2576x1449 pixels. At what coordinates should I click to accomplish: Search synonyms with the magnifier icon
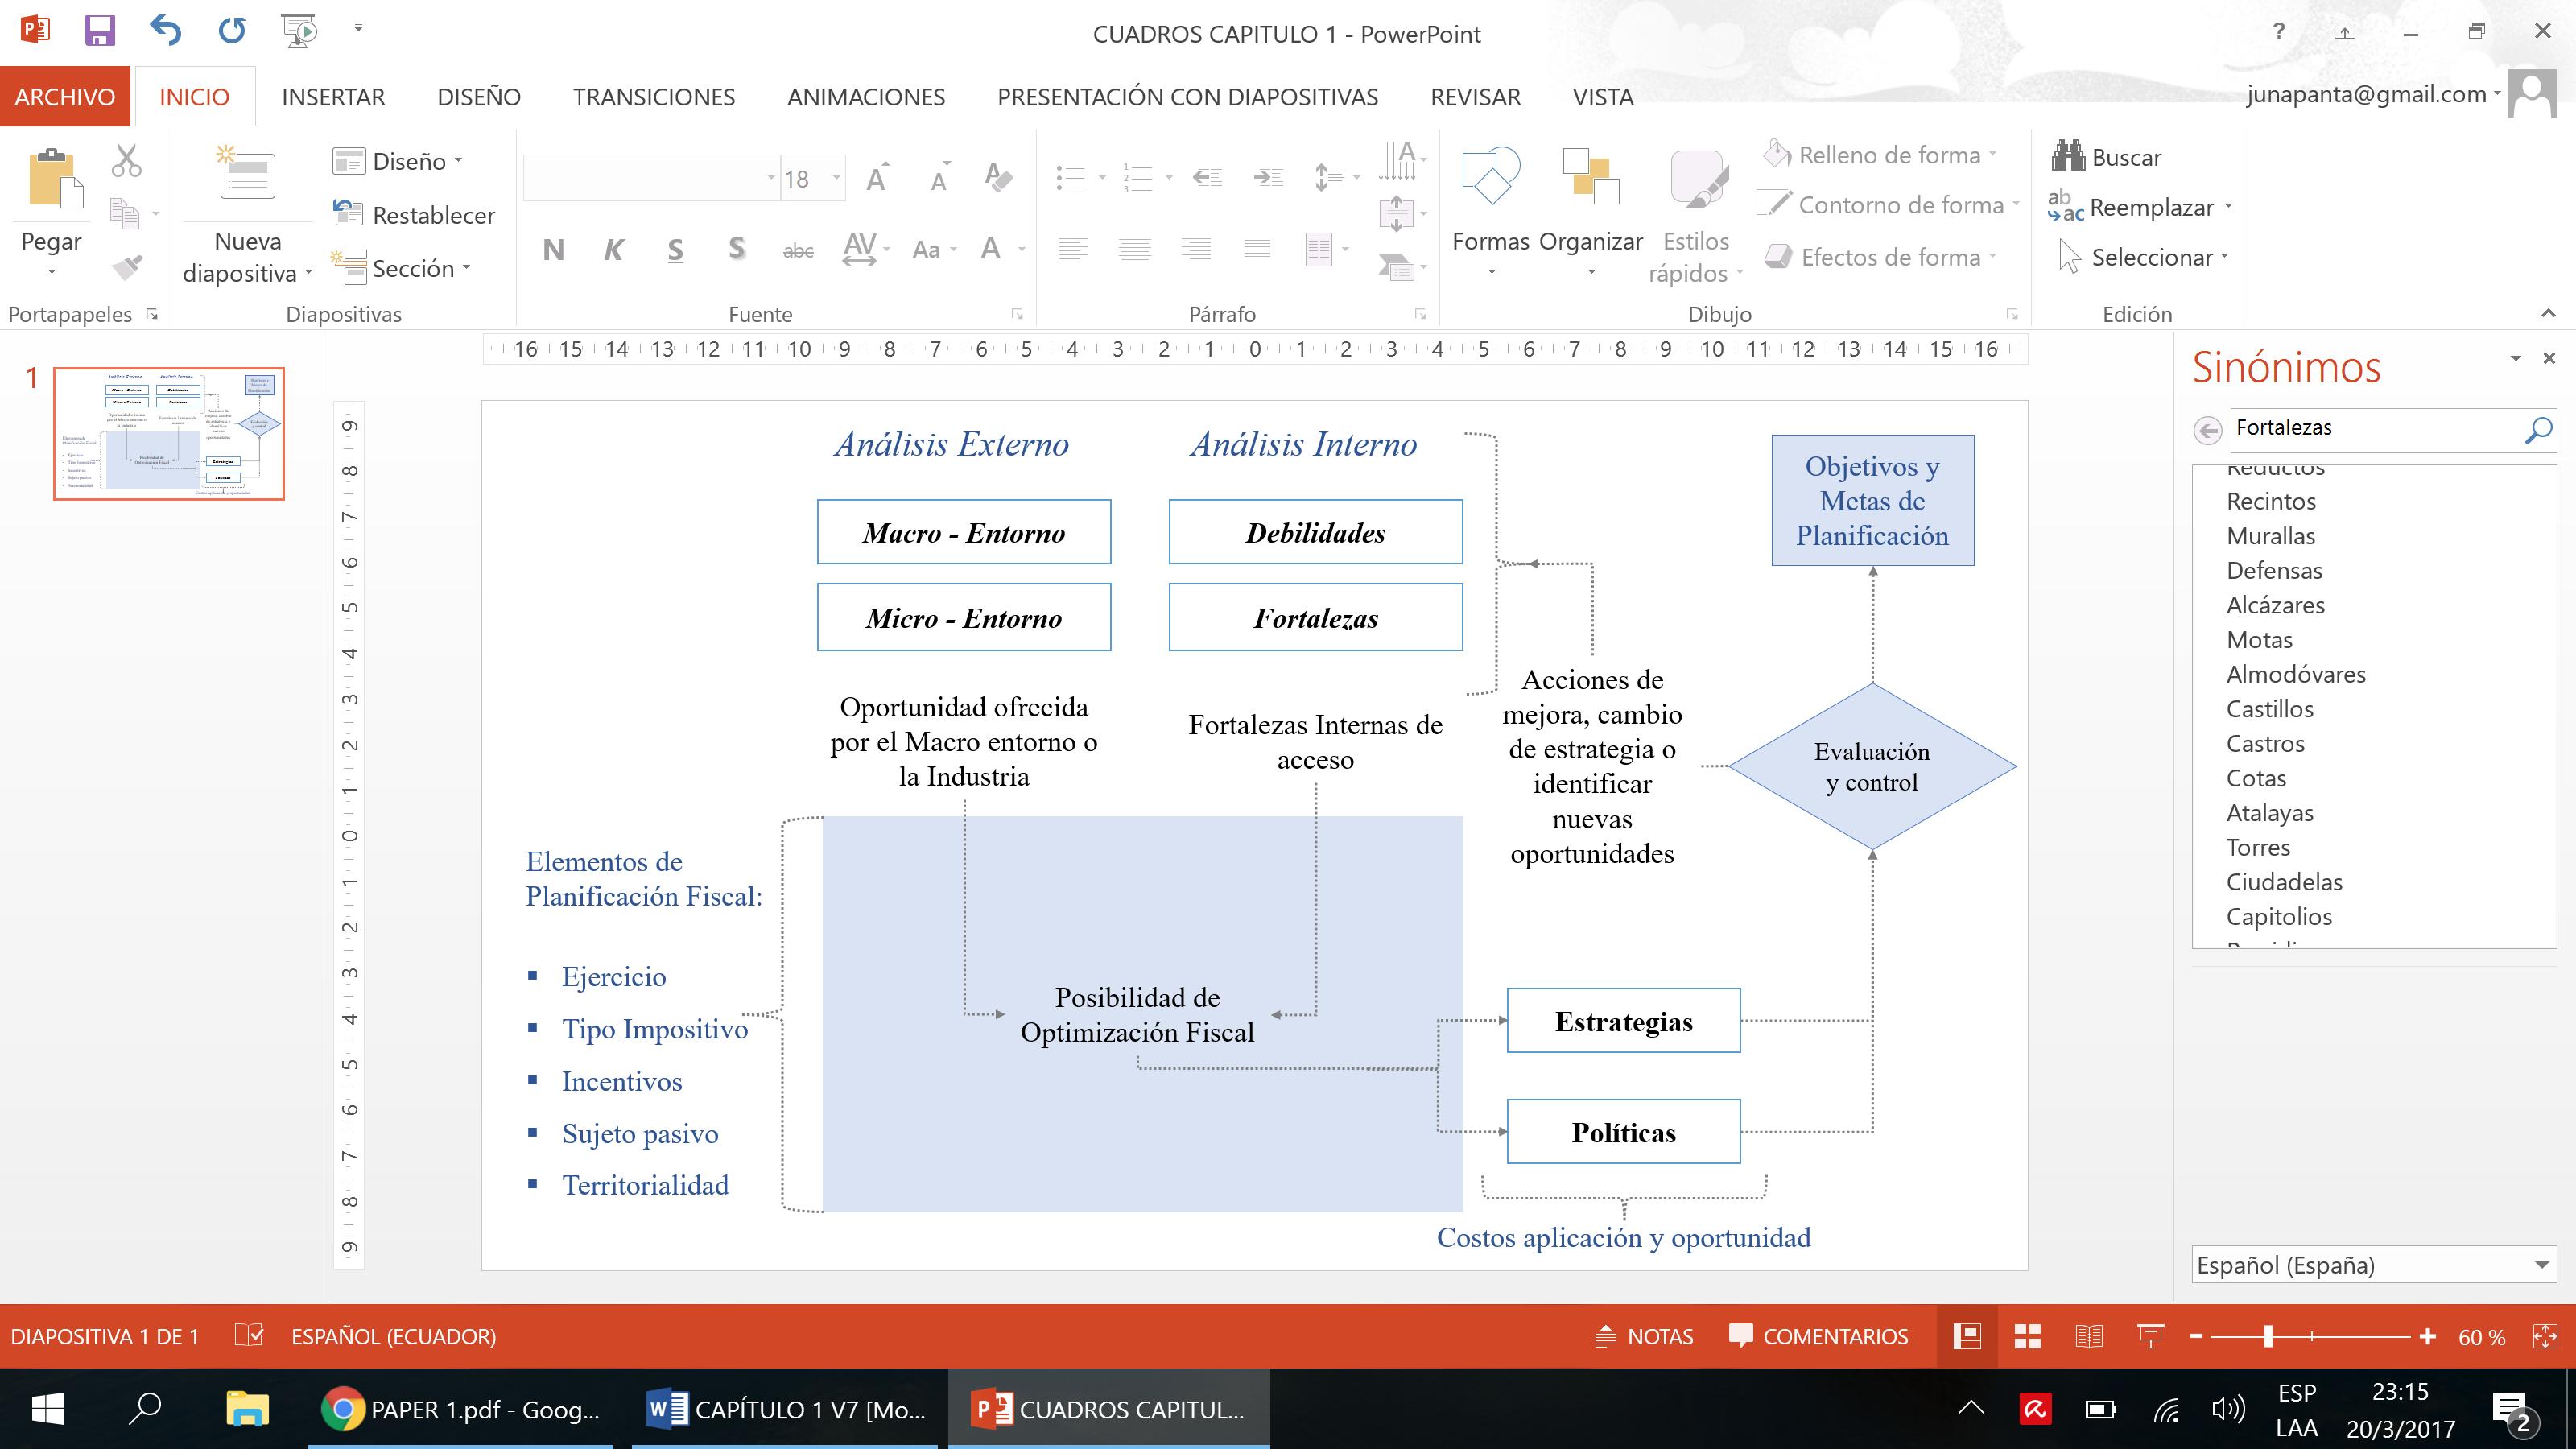pos(2537,430)
